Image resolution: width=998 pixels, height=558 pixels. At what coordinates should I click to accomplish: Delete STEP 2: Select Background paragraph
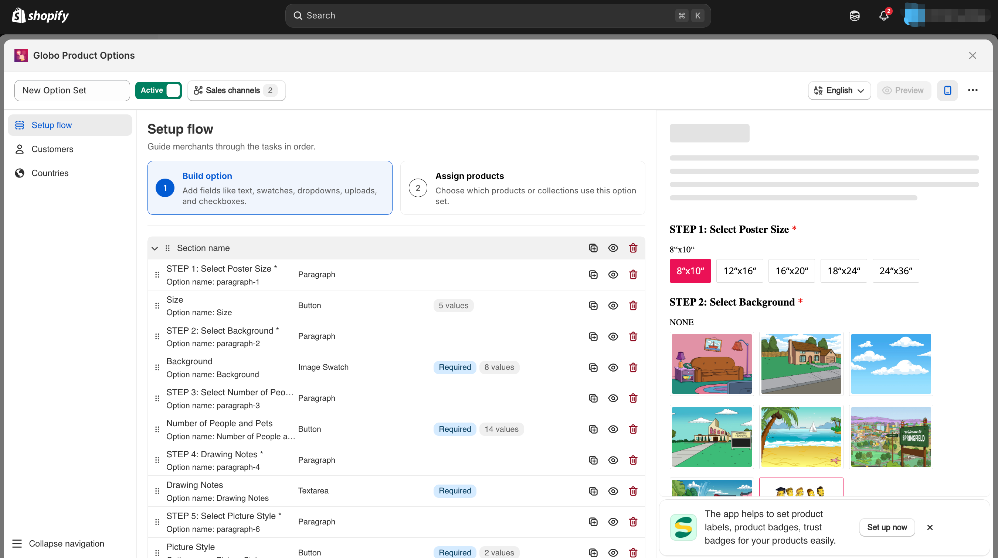tap(633, 337)
